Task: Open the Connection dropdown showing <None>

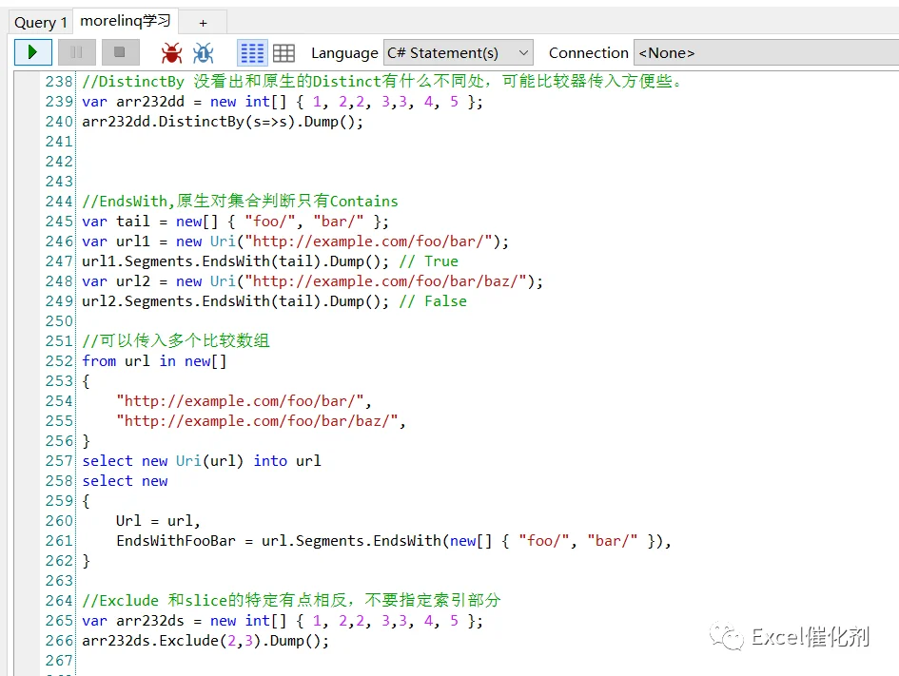Action: (x=766, y=52)
